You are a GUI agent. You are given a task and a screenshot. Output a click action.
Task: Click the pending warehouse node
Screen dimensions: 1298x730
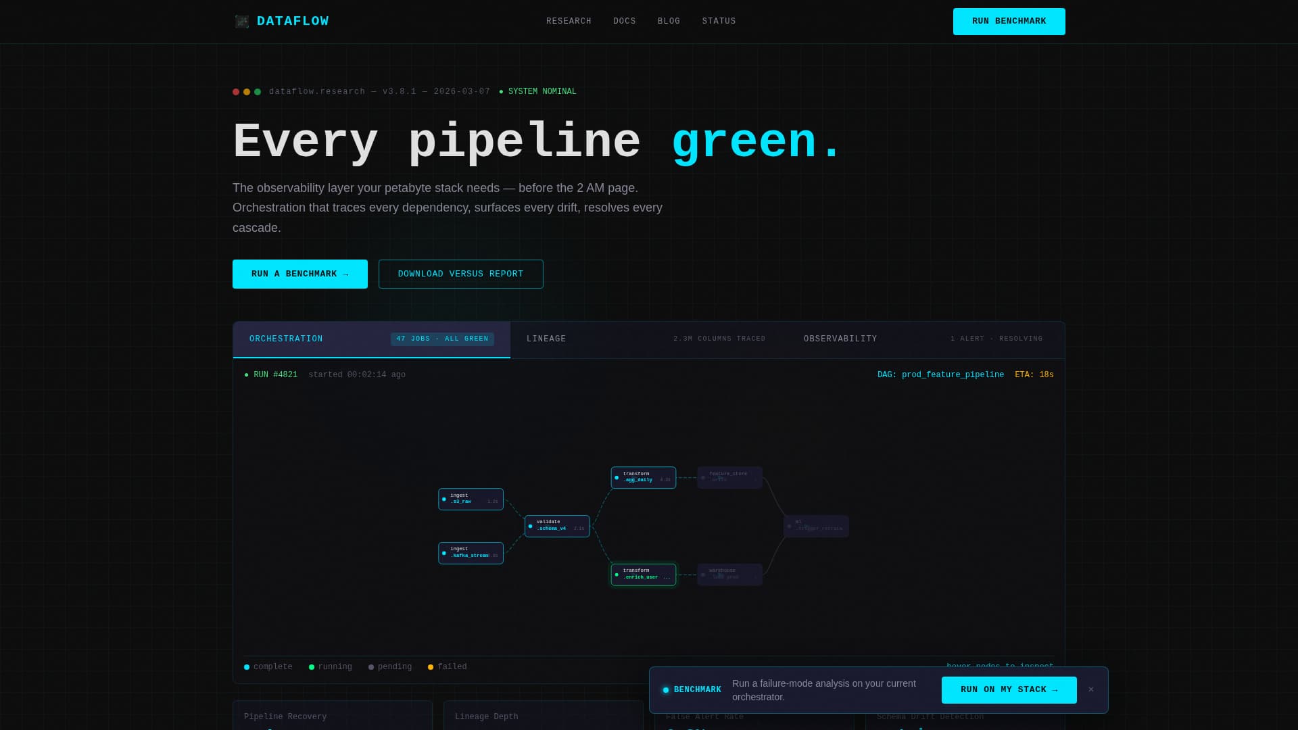[x=730, y=575]
